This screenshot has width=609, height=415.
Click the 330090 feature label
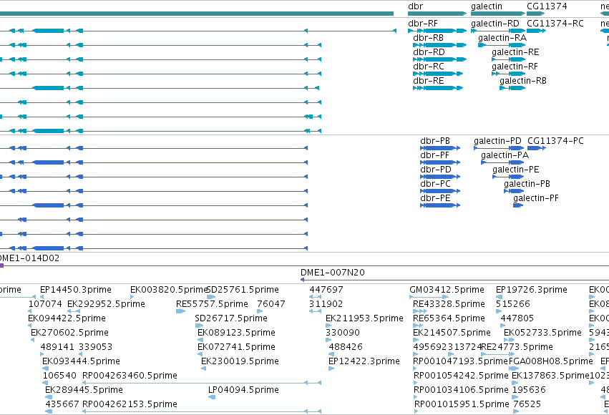coord(343,333)
